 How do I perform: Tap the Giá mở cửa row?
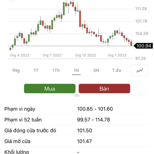77,141
